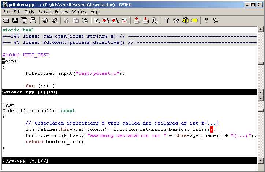Click the return basic(b_int); line
Viewport: 265px width, 172px height.
[55, 142]
